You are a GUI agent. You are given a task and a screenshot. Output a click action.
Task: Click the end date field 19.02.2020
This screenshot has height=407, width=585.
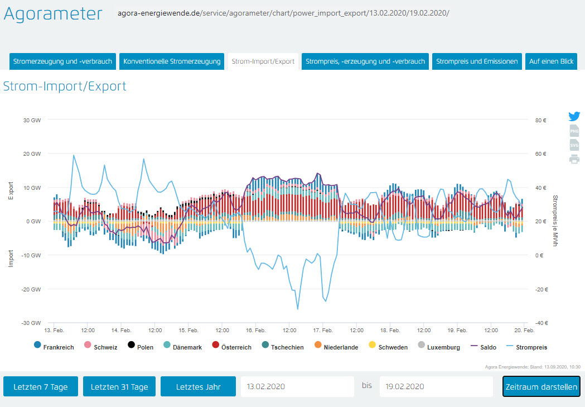[x=436, y=387]
